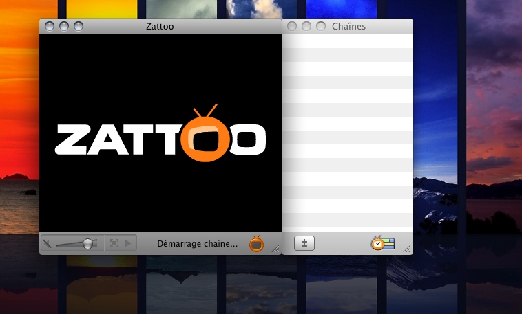Click the add/remove channels ± button

click(304, 243)
